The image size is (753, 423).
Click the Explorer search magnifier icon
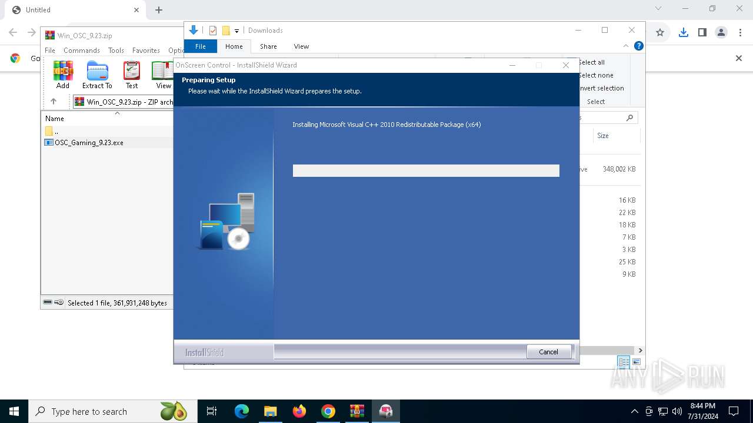(629, 117)
